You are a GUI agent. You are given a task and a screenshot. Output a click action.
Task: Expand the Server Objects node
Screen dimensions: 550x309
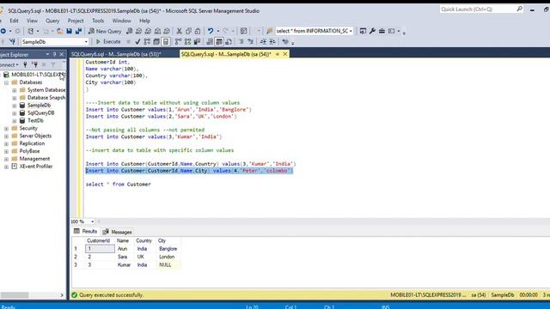tap(6, 136)
